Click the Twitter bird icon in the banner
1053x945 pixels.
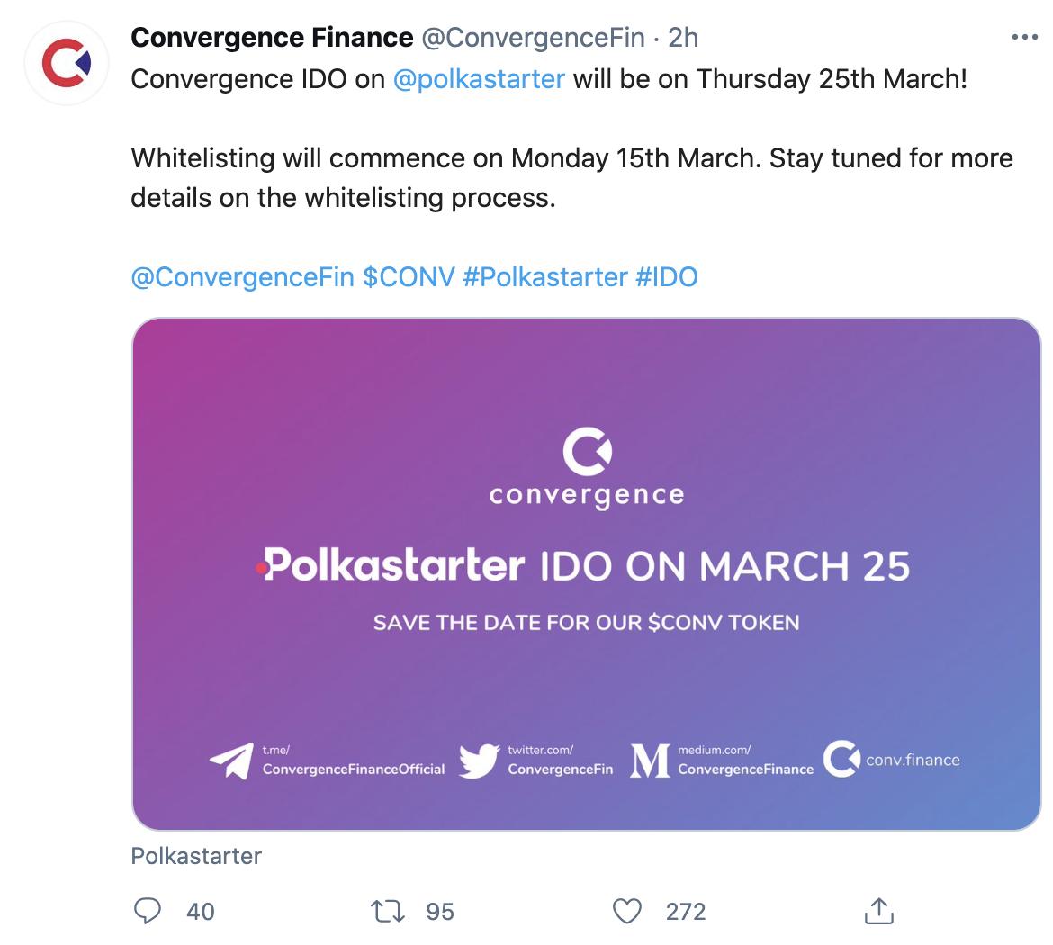[477, 760]
